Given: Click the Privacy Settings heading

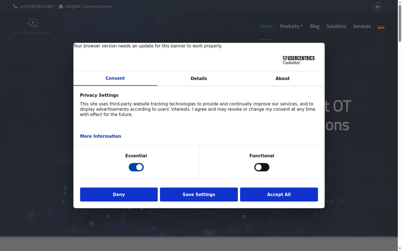Looking at the screenshot, I should pos(99,95).
